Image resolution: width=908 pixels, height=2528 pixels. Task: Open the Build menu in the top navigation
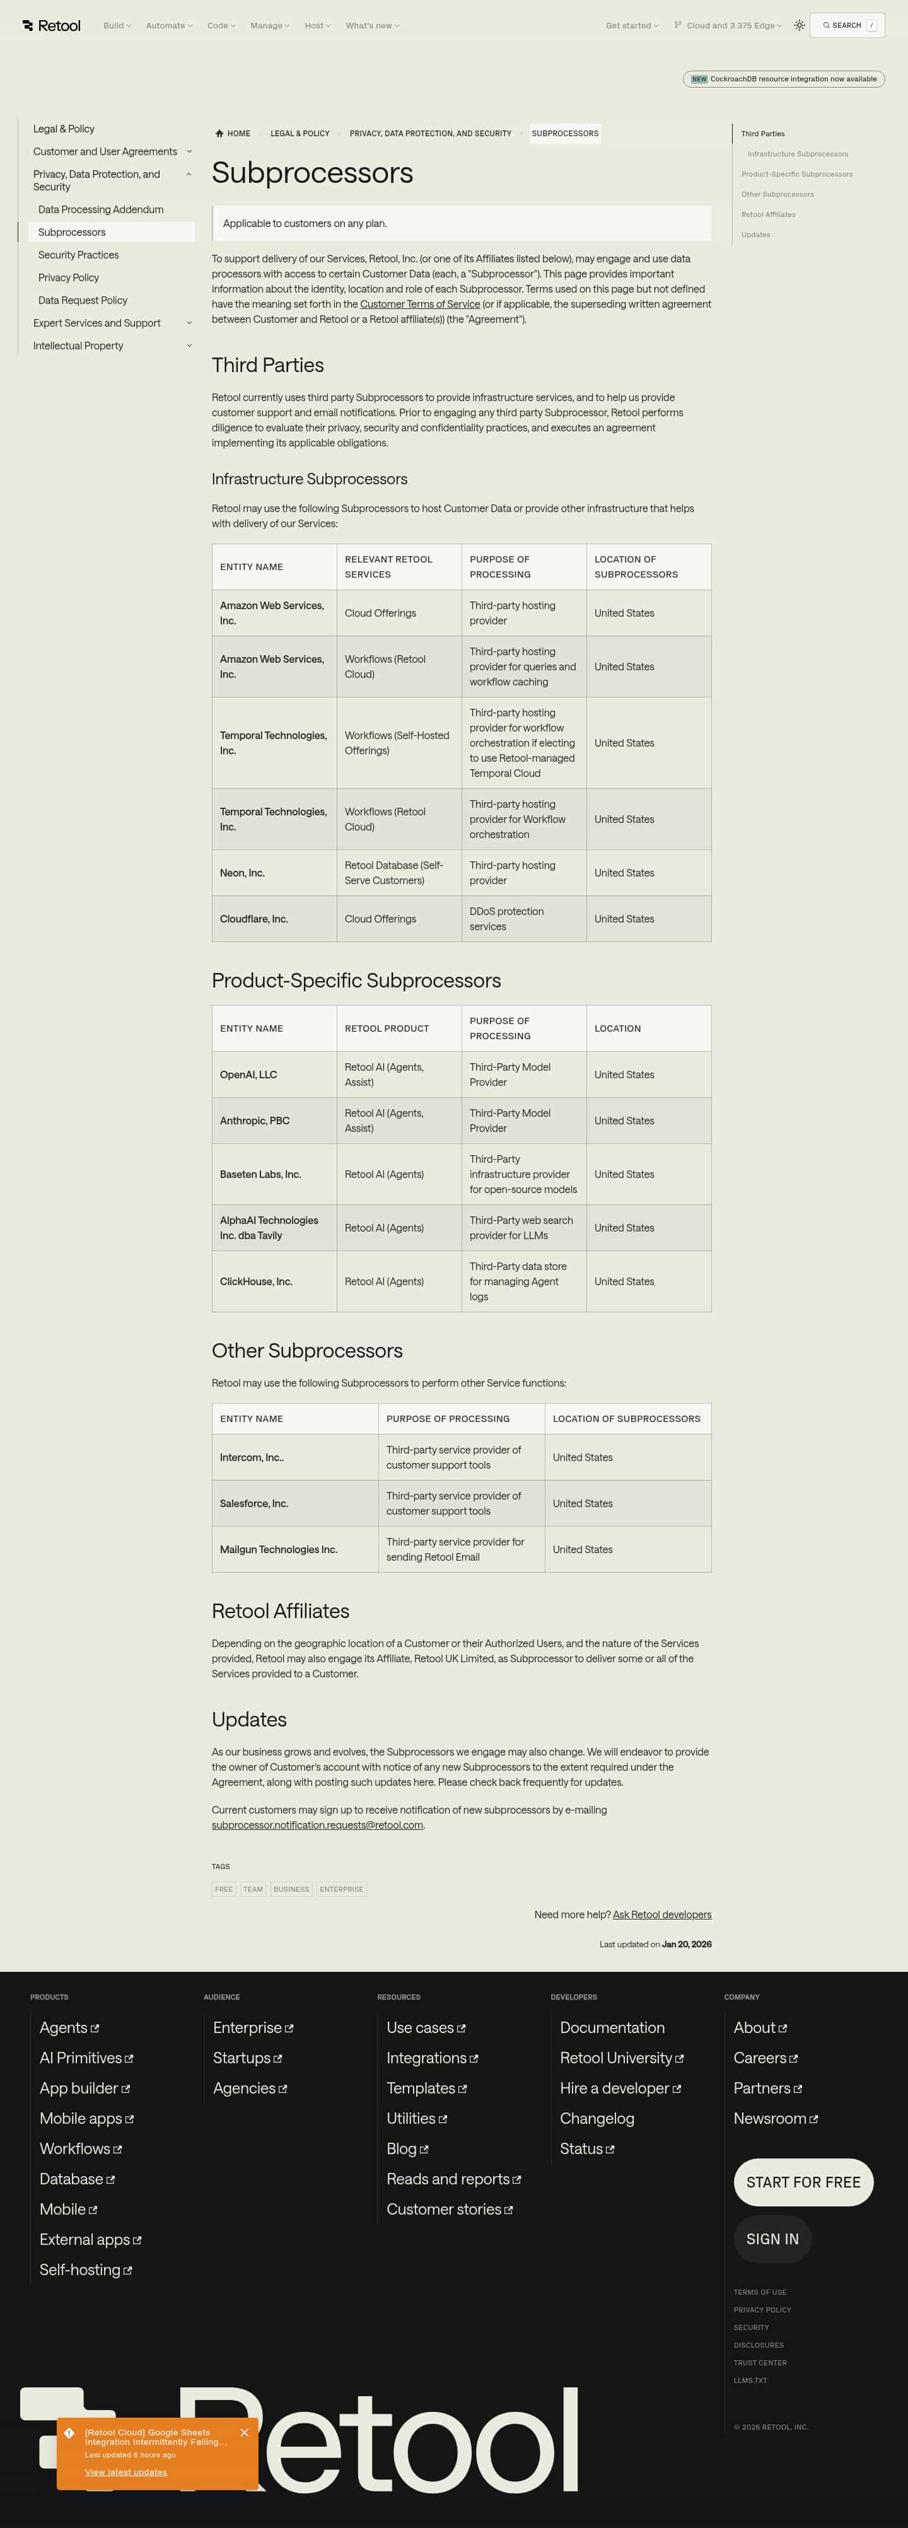pyautogui.click(x=117, y=25)
